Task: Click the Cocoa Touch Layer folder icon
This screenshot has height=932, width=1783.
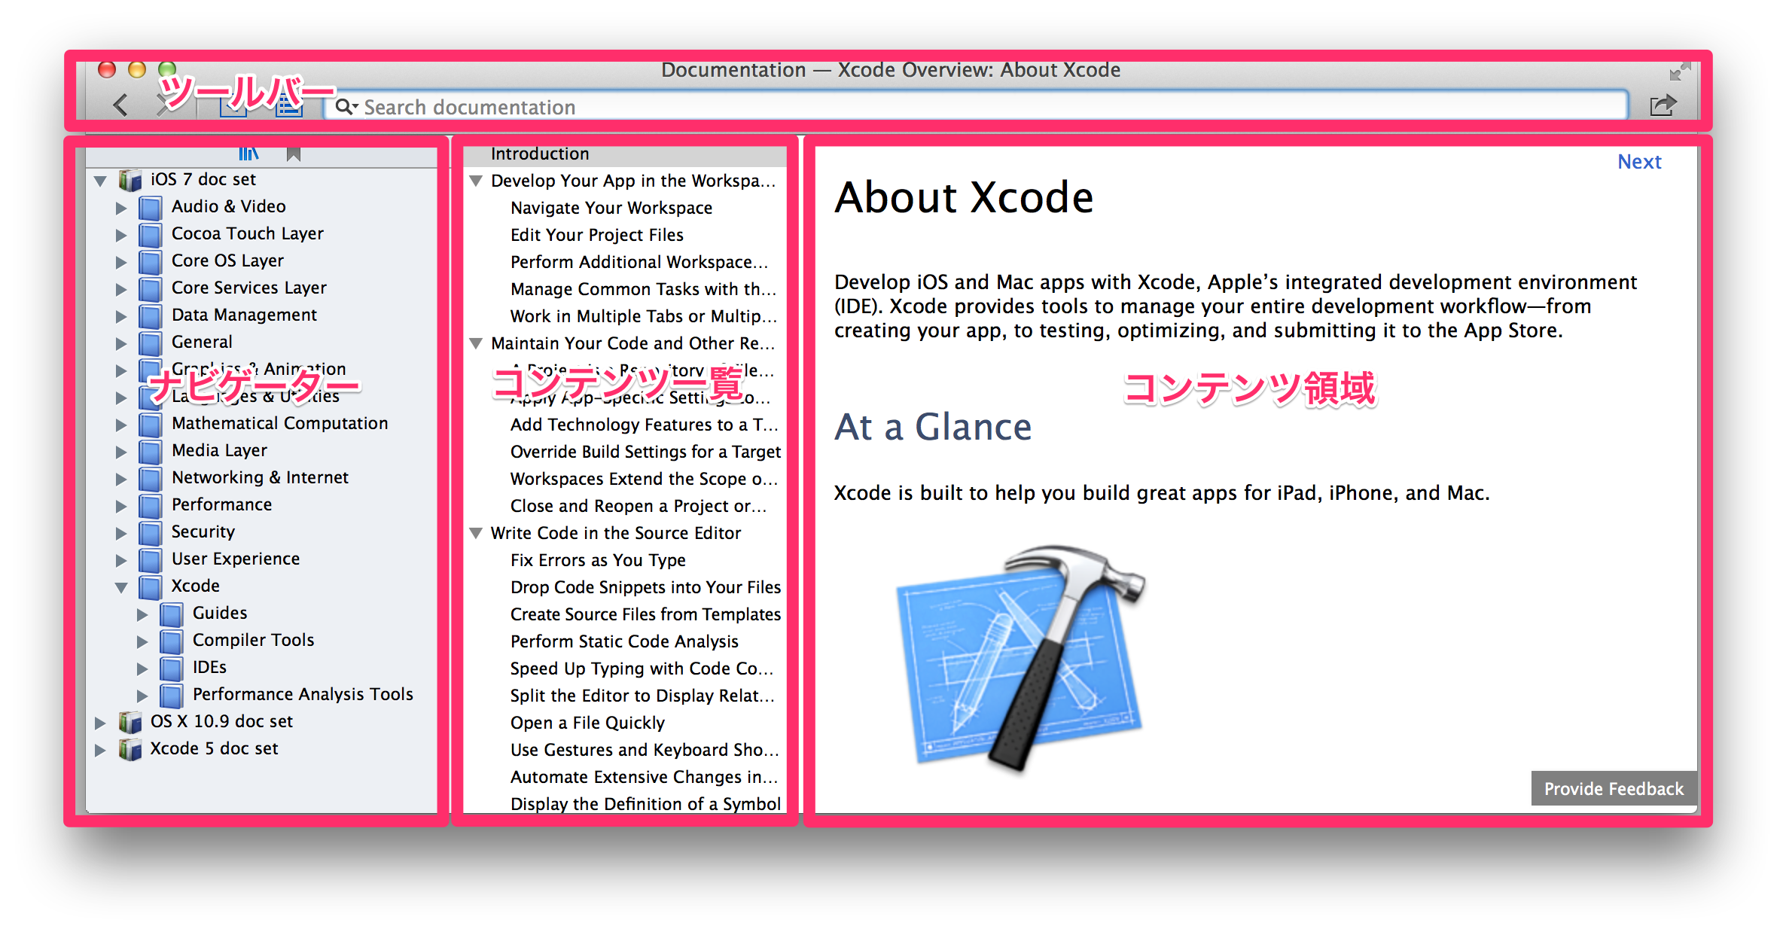Action: (x=151, y=234)
